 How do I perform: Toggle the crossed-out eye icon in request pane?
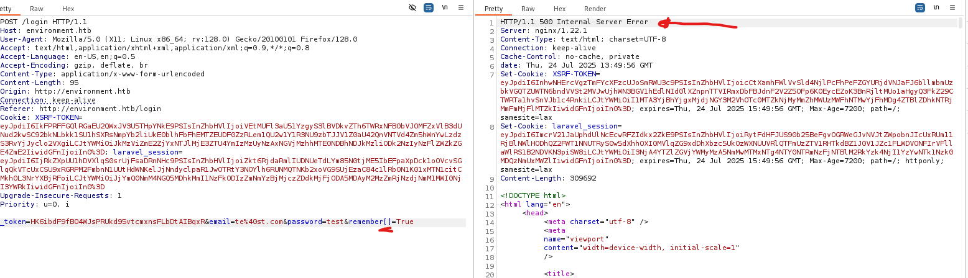[x=412, y=7]
